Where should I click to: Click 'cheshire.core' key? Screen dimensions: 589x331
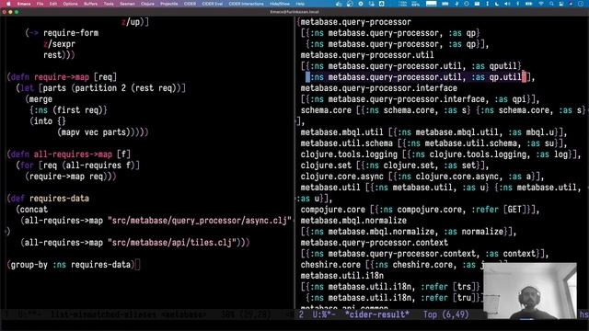330,265
